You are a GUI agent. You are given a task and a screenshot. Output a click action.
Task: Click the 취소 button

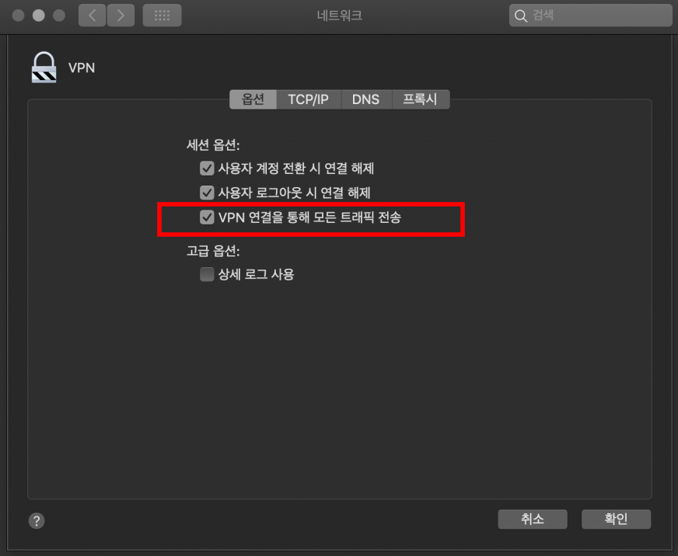click(533, 519)
